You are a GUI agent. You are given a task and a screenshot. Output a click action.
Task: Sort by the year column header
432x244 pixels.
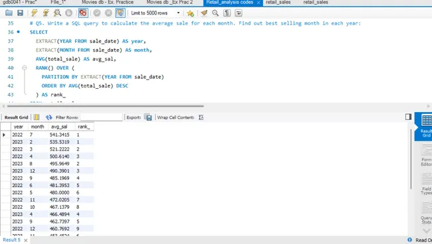click(x=19, y=127)
